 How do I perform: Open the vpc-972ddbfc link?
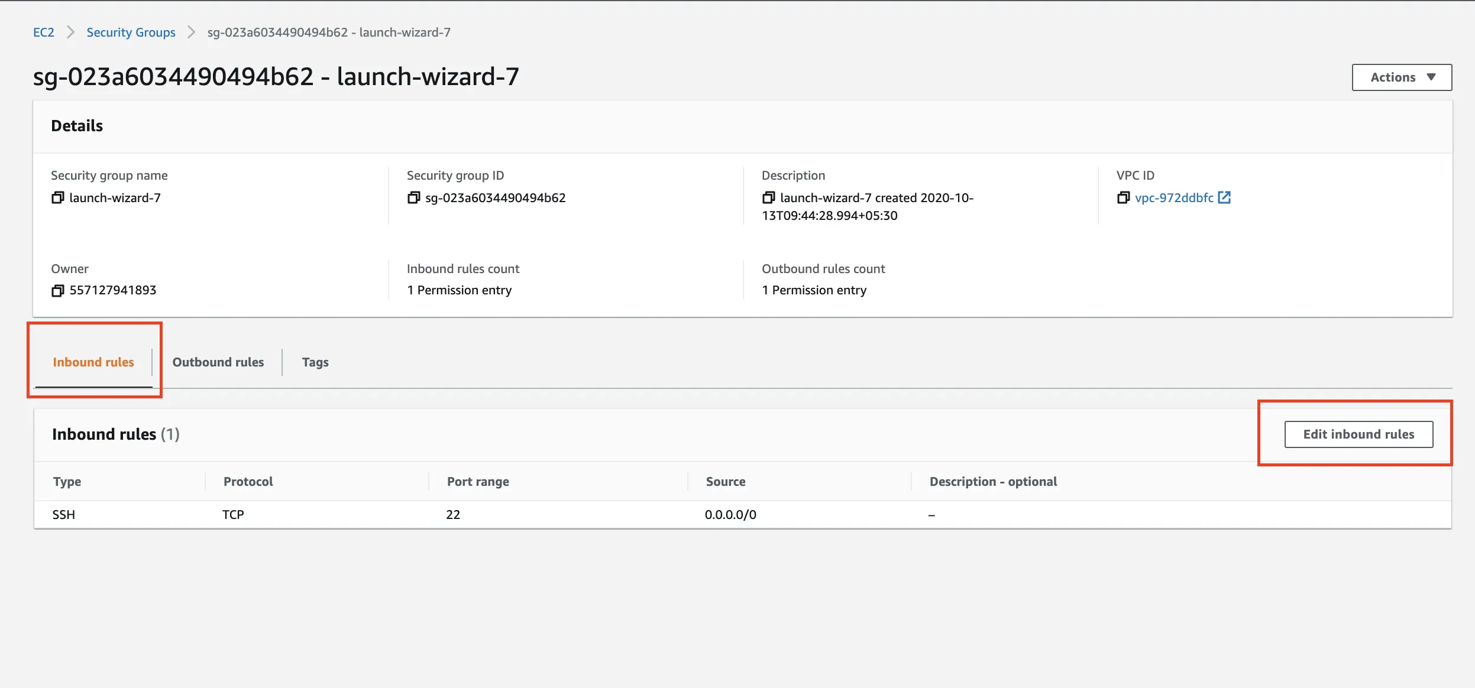click(x=1174, y=198)
